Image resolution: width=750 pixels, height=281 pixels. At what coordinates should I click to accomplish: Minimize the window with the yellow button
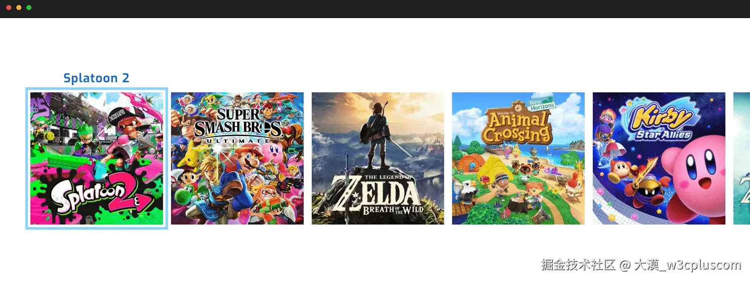coord(19,8)
